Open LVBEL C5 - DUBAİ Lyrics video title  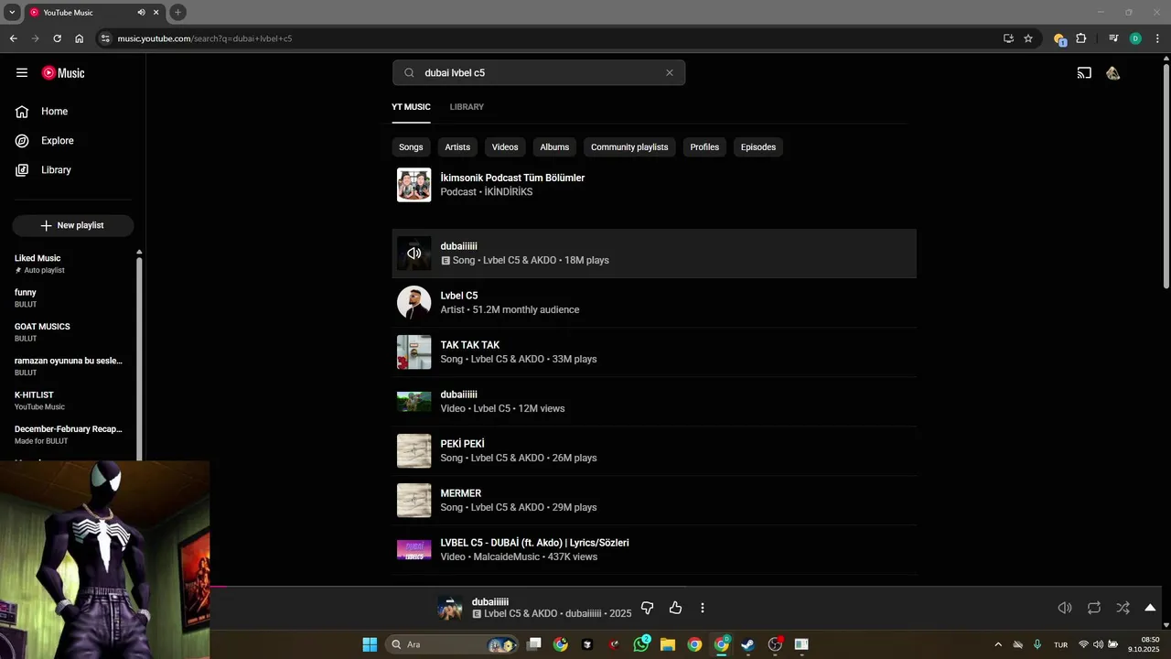pos(534,543)
